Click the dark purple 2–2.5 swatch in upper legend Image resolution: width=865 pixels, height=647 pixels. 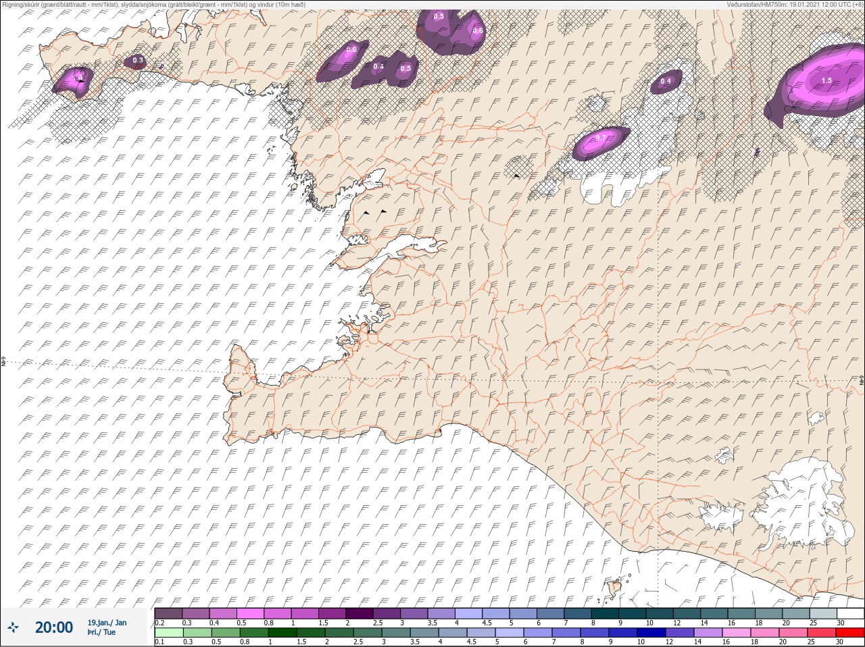361,613
